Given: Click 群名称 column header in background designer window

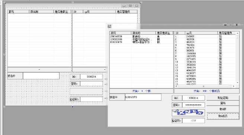Looking at the screenshot, I should coord(41,12).
